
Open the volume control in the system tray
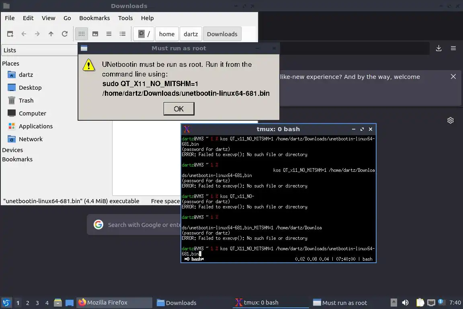406,303
